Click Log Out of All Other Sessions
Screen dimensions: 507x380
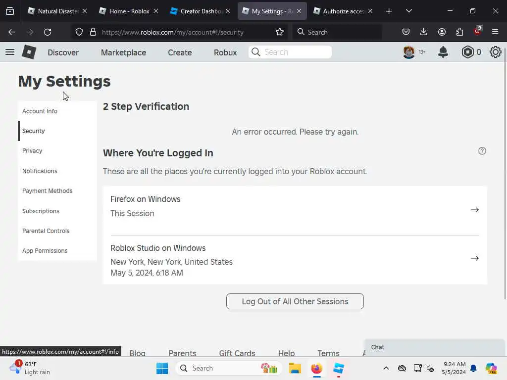(295, 301)
